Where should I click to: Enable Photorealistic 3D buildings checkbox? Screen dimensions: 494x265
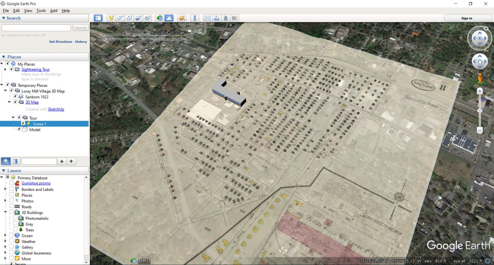(x=15, y=217)
